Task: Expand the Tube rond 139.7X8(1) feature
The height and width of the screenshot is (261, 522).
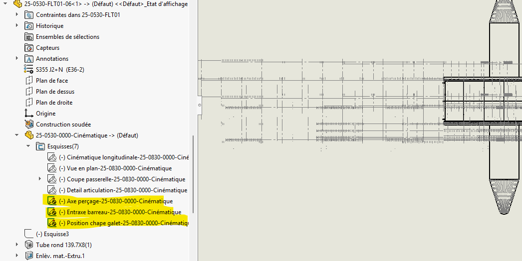Action: click(x=17, y=245)
